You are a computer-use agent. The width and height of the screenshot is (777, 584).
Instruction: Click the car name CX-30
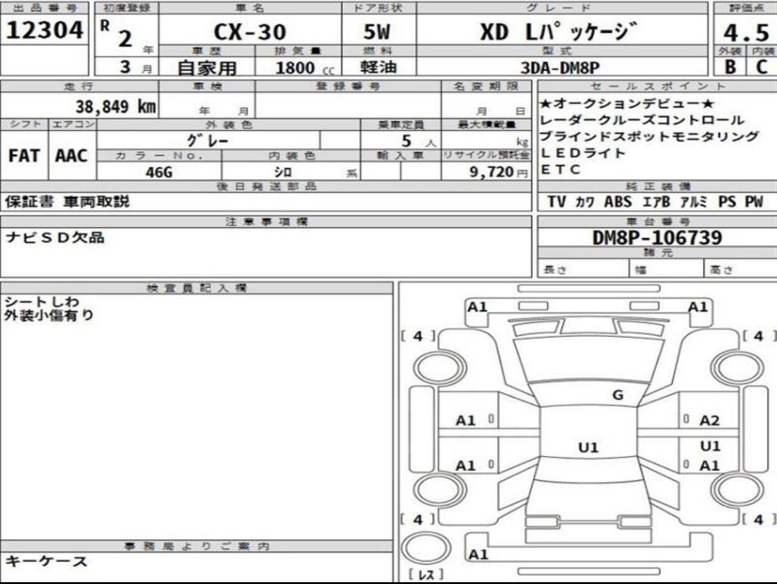[x=249, y=32]
